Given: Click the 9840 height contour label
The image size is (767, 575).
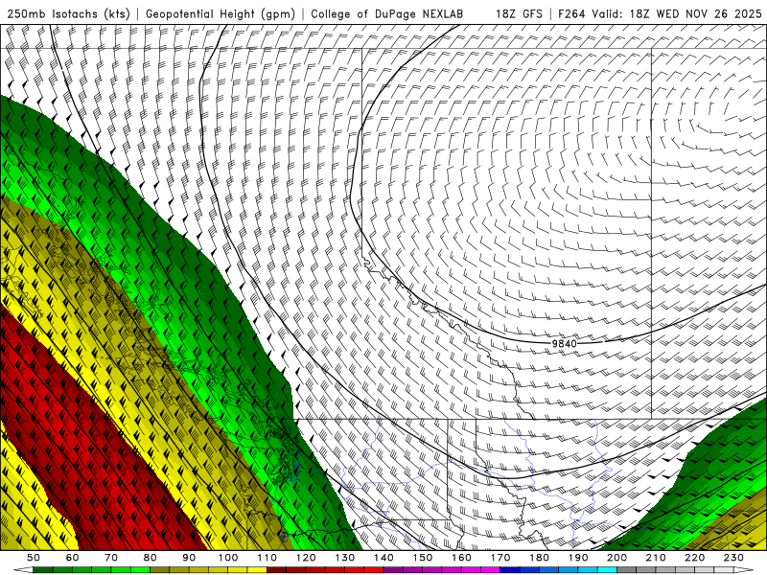Looking at the screenshot, I should pyautogui.click(x=565, y=343).
